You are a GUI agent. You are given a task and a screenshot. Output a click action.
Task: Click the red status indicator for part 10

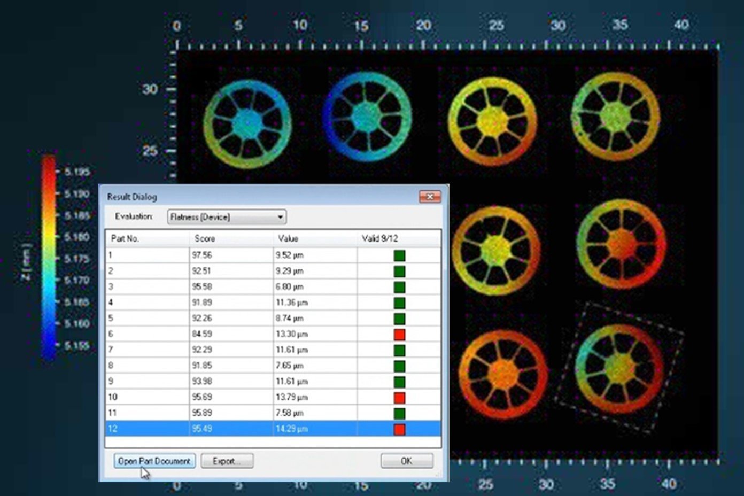point(399,398)
